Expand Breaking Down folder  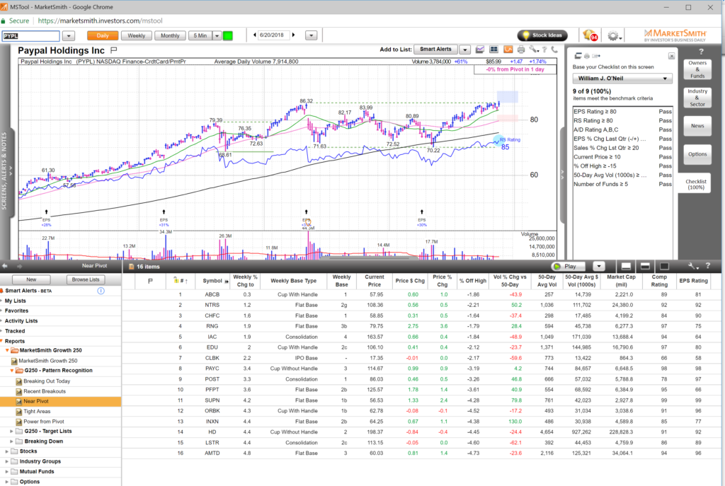pyautogui.click(x=12, y=441)
